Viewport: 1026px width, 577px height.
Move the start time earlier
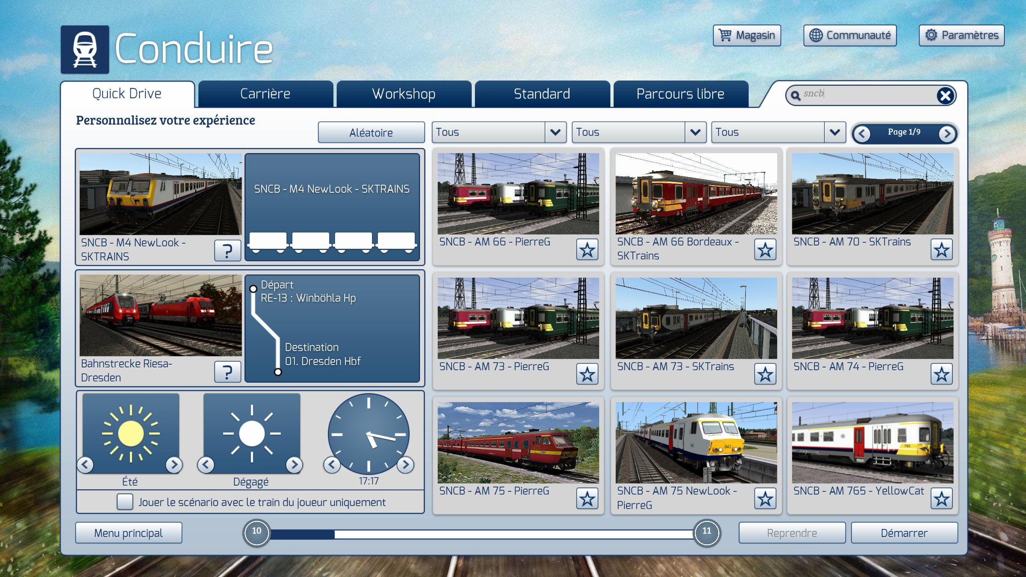pos(332,465)
